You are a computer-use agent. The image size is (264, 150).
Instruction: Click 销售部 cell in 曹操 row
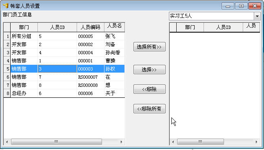click(24, 61)
